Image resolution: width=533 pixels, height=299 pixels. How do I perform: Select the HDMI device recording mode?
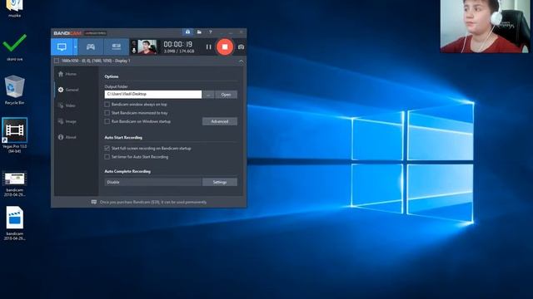117,47
